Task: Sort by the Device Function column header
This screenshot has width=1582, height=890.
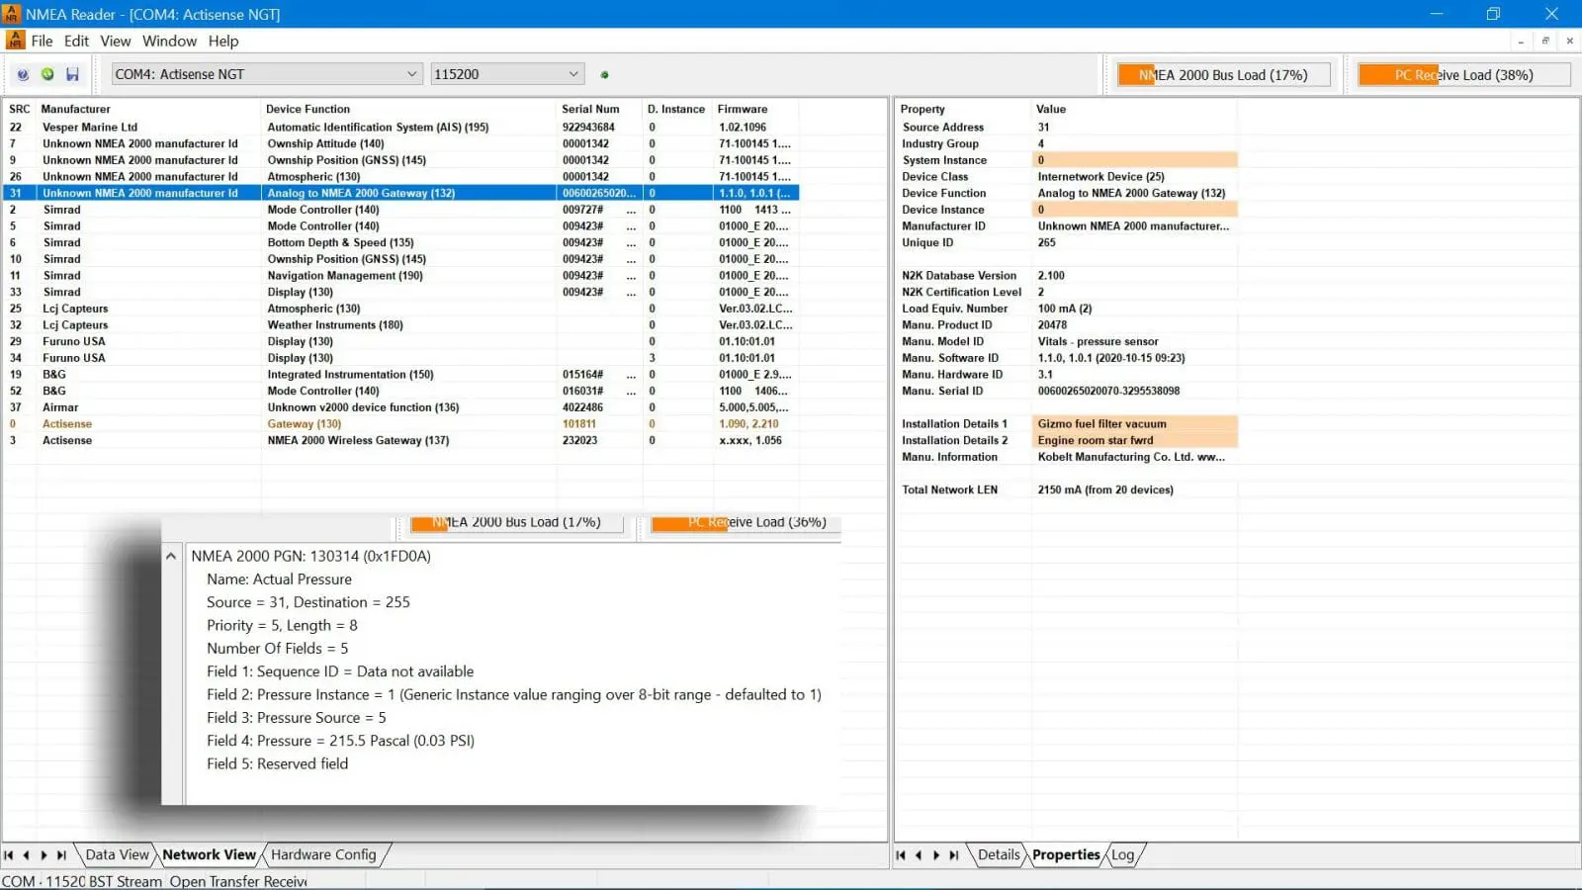Action: point(409,109)
